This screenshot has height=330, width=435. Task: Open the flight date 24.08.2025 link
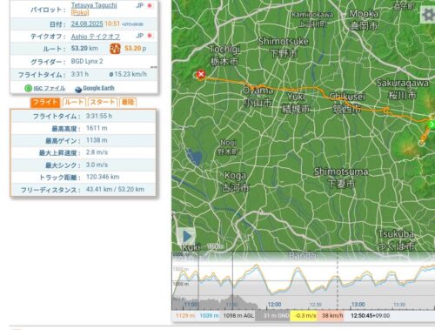(87, 24)
